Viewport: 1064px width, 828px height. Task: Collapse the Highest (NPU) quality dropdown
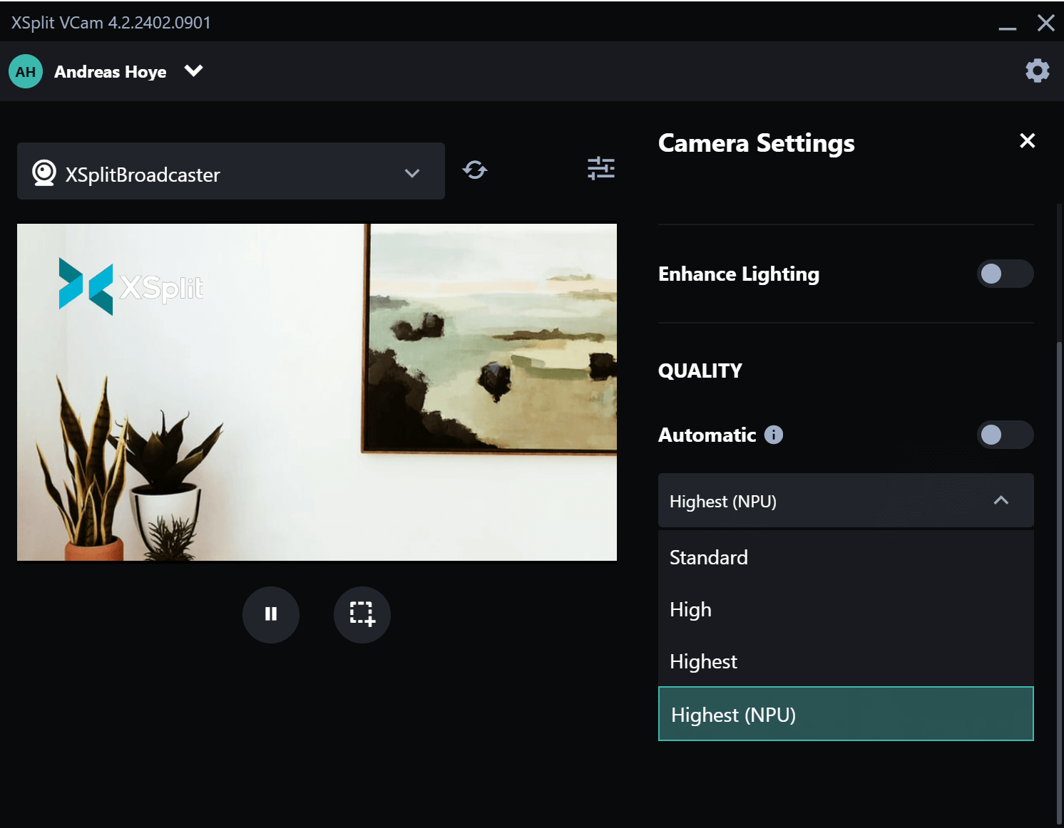click(x=846, y=500)
